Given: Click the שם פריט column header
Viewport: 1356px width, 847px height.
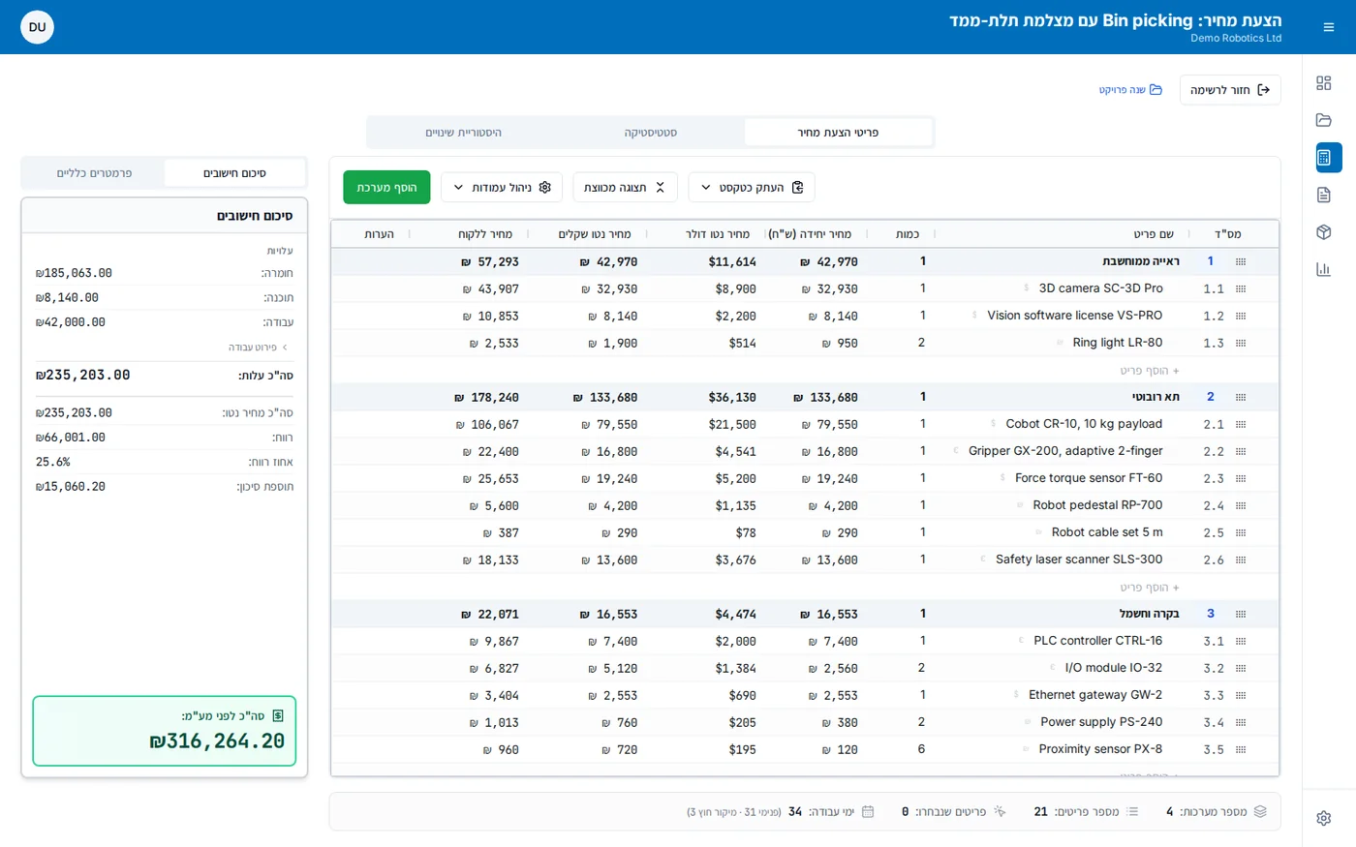Looking at the screenshot, I should (1154, 234).
